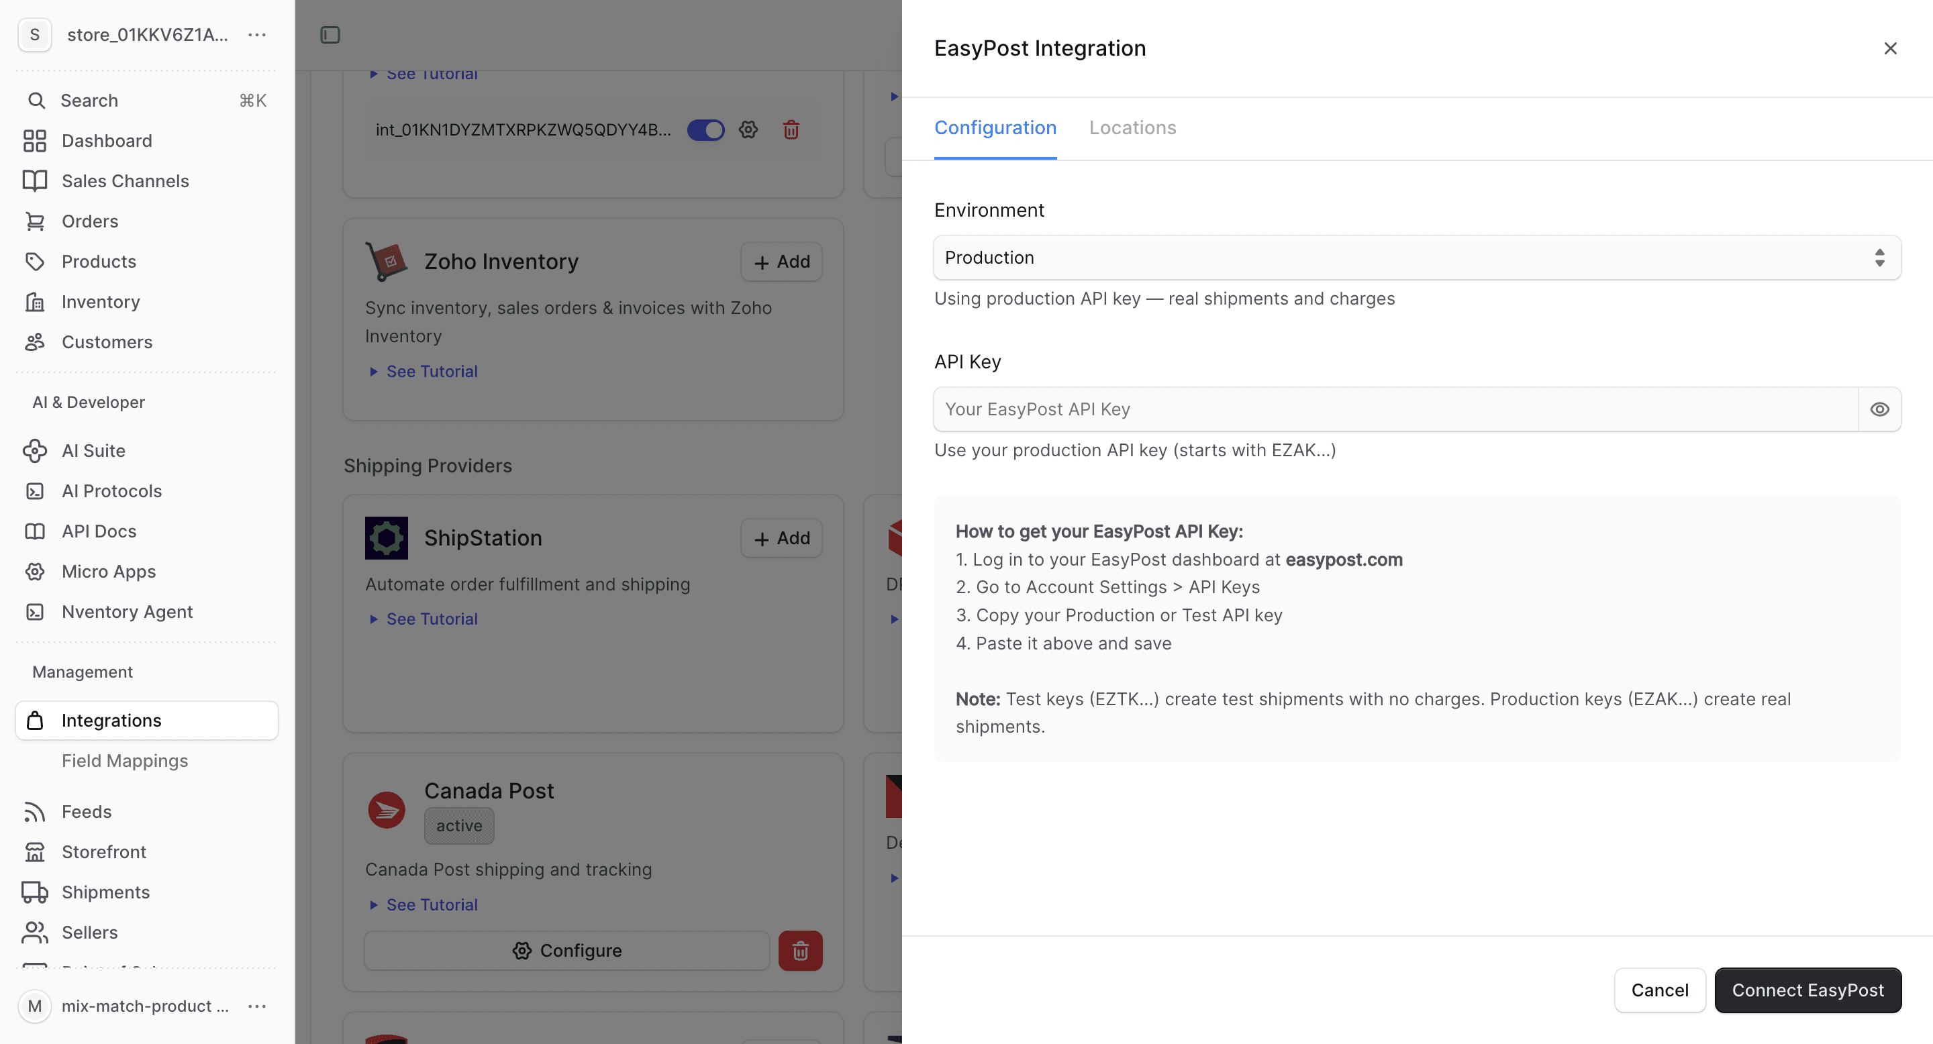This screenshot has width=1933, height=1044.
Task: Open settings gear for the int_01KN1DYZMTX integration
Action: click(x=748, y=129)
